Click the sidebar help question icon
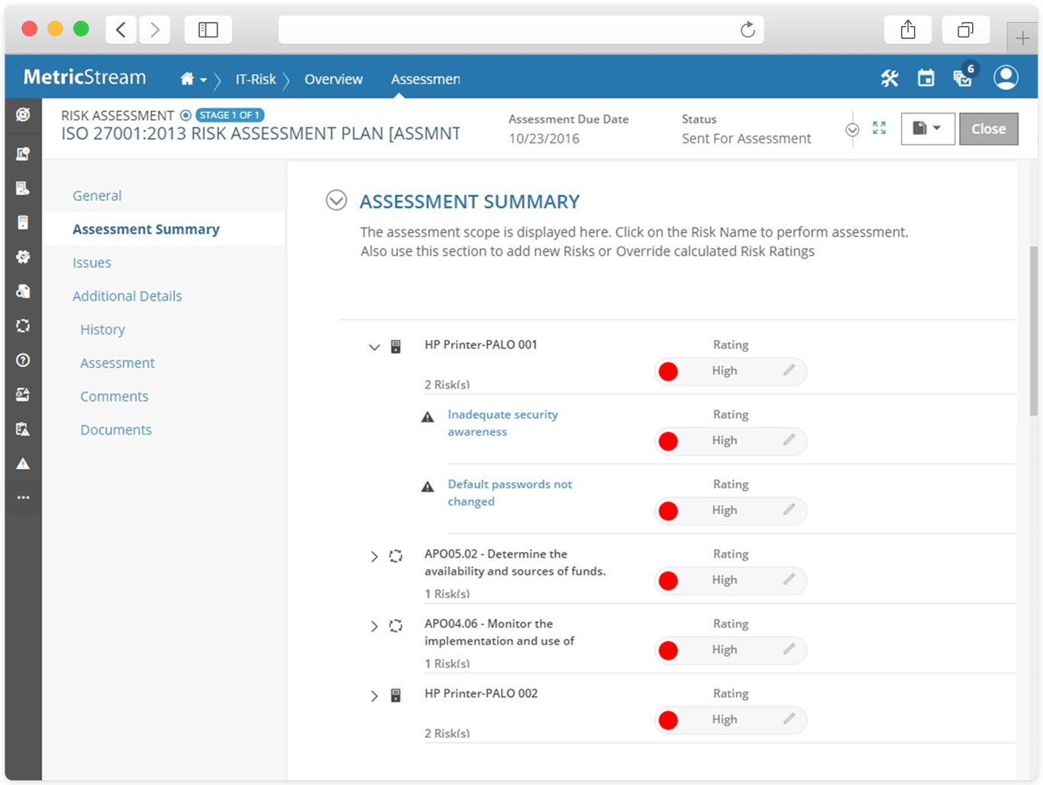Viewport: 1043px width, 785px height. pos(24,360)
